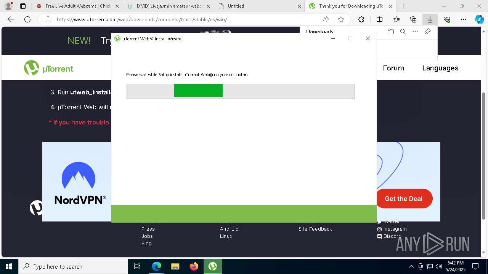Open notification center icon
The height and width of the screenshot is (274, 488).
pos(475,266)
